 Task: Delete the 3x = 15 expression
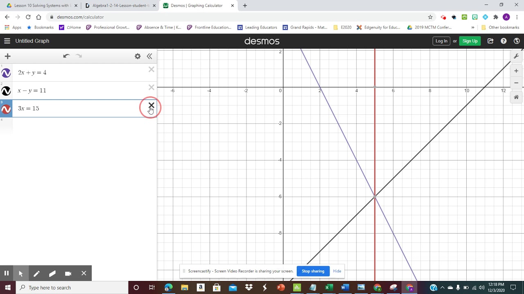151,105
